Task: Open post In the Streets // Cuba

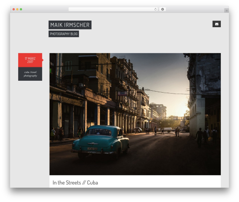Action: 75,182
